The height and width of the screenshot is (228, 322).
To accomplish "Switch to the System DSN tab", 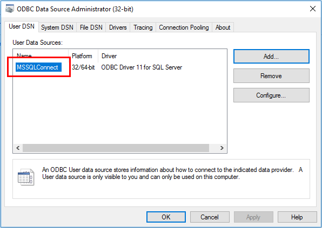I will (x=57, y=27).
